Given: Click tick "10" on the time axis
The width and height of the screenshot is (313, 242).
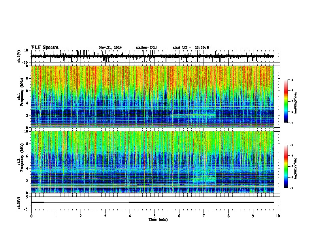Looking at the screenshot, I should 278,216.
